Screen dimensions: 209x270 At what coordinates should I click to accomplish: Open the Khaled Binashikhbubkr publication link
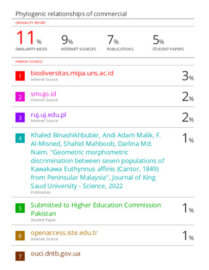tap(97, 160)
